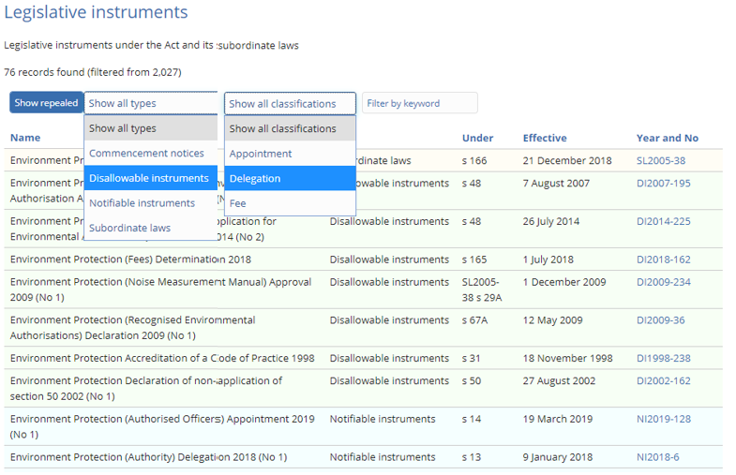Image resolution: width=736 pixels, height=475 pixels.
Task: Click Notifiable instruments cell in NI2018-6 row
Action: (x=383, y=457)
